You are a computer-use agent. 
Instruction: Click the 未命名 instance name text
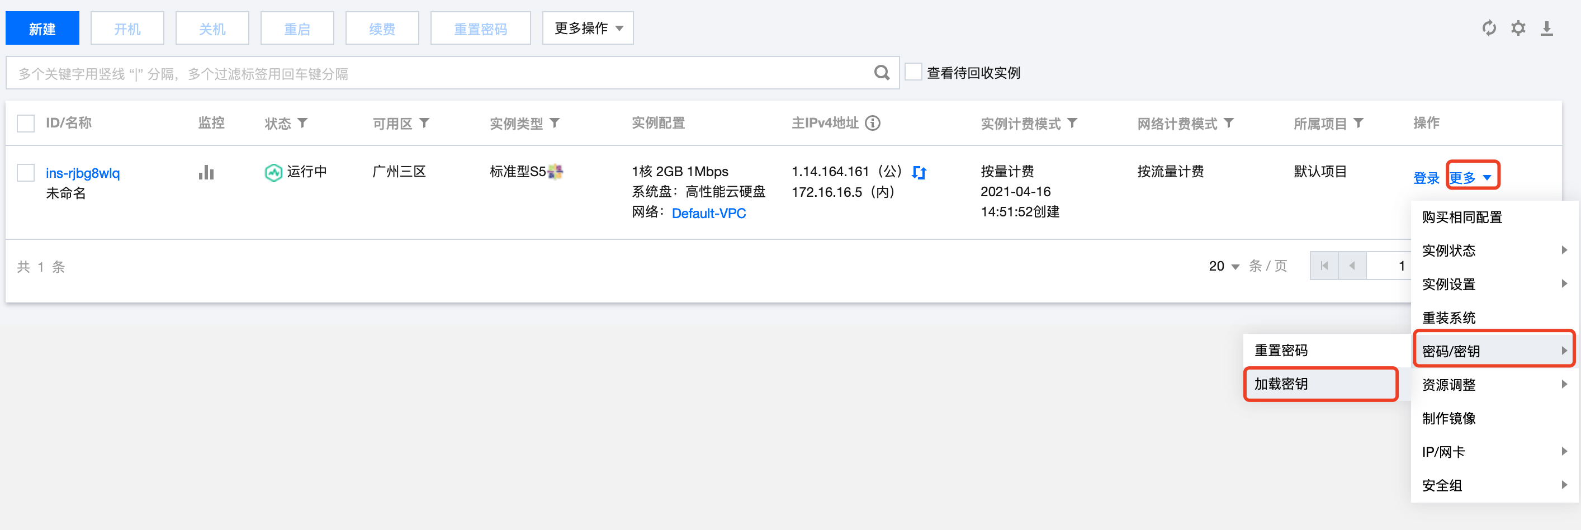click(x=65, y=193)
